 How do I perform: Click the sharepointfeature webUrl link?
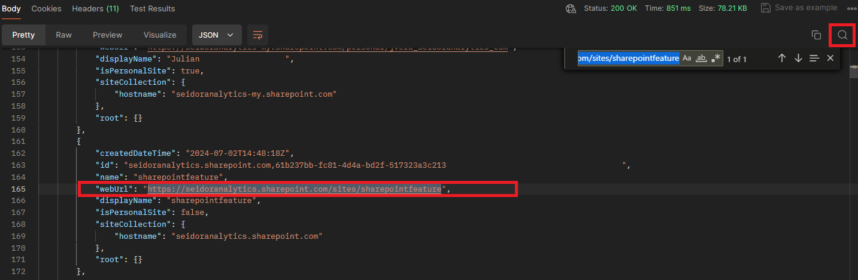click(295, 189)
